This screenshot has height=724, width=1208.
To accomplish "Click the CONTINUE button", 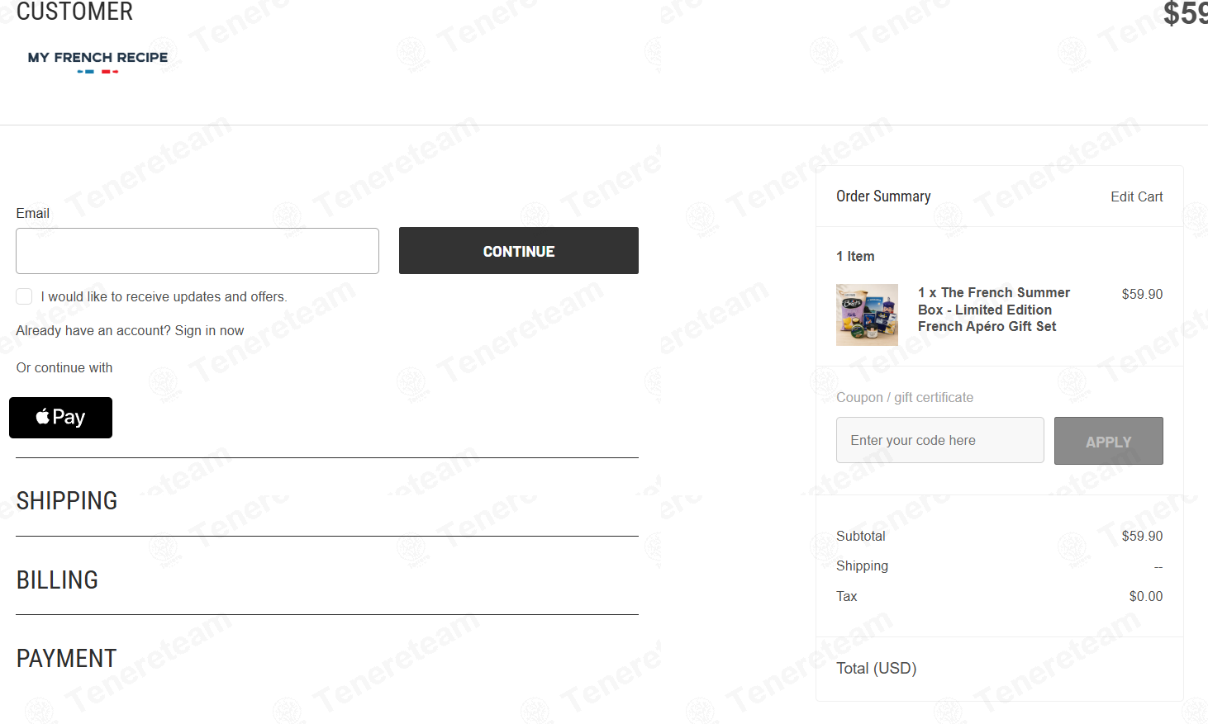I will pyautogui.click(x=519, y=251).
